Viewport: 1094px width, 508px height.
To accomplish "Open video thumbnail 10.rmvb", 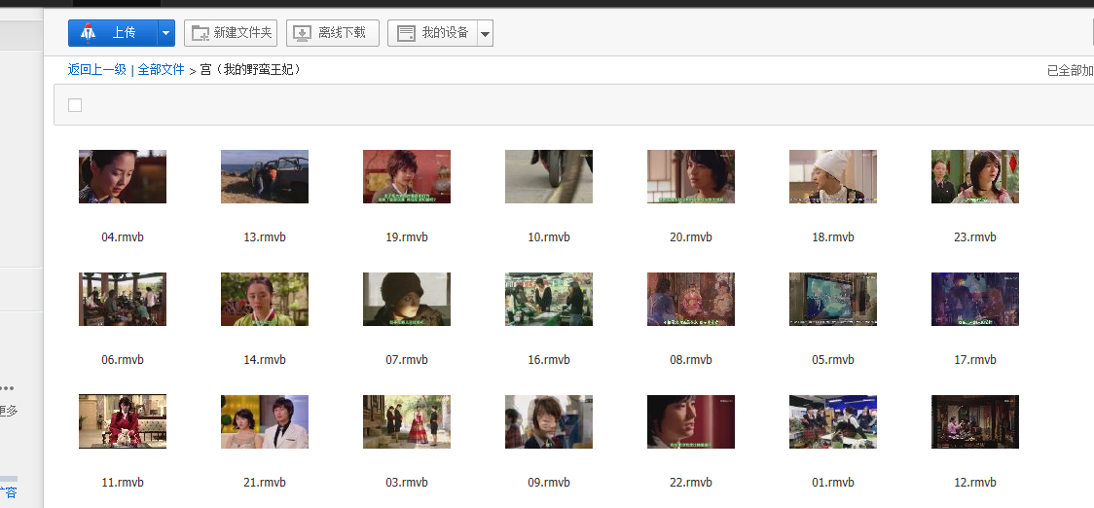I will (x=549, y=176).
